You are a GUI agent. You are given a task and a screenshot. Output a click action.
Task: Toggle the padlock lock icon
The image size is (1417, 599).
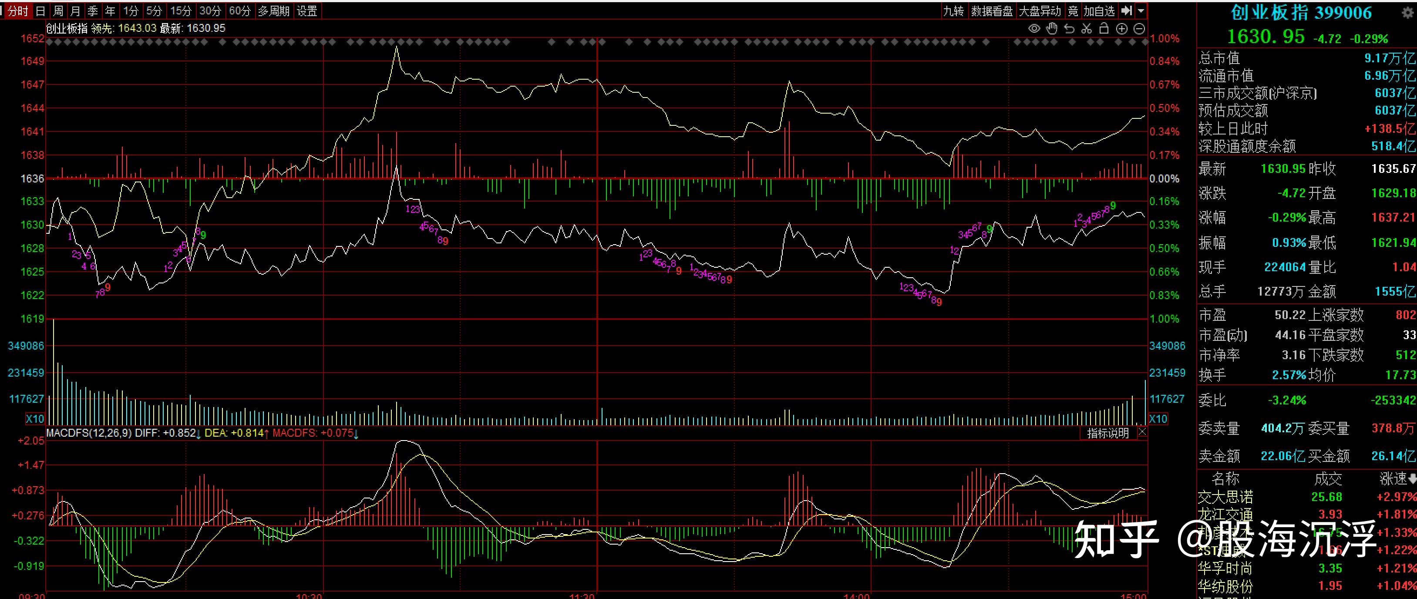point(1104,29)
